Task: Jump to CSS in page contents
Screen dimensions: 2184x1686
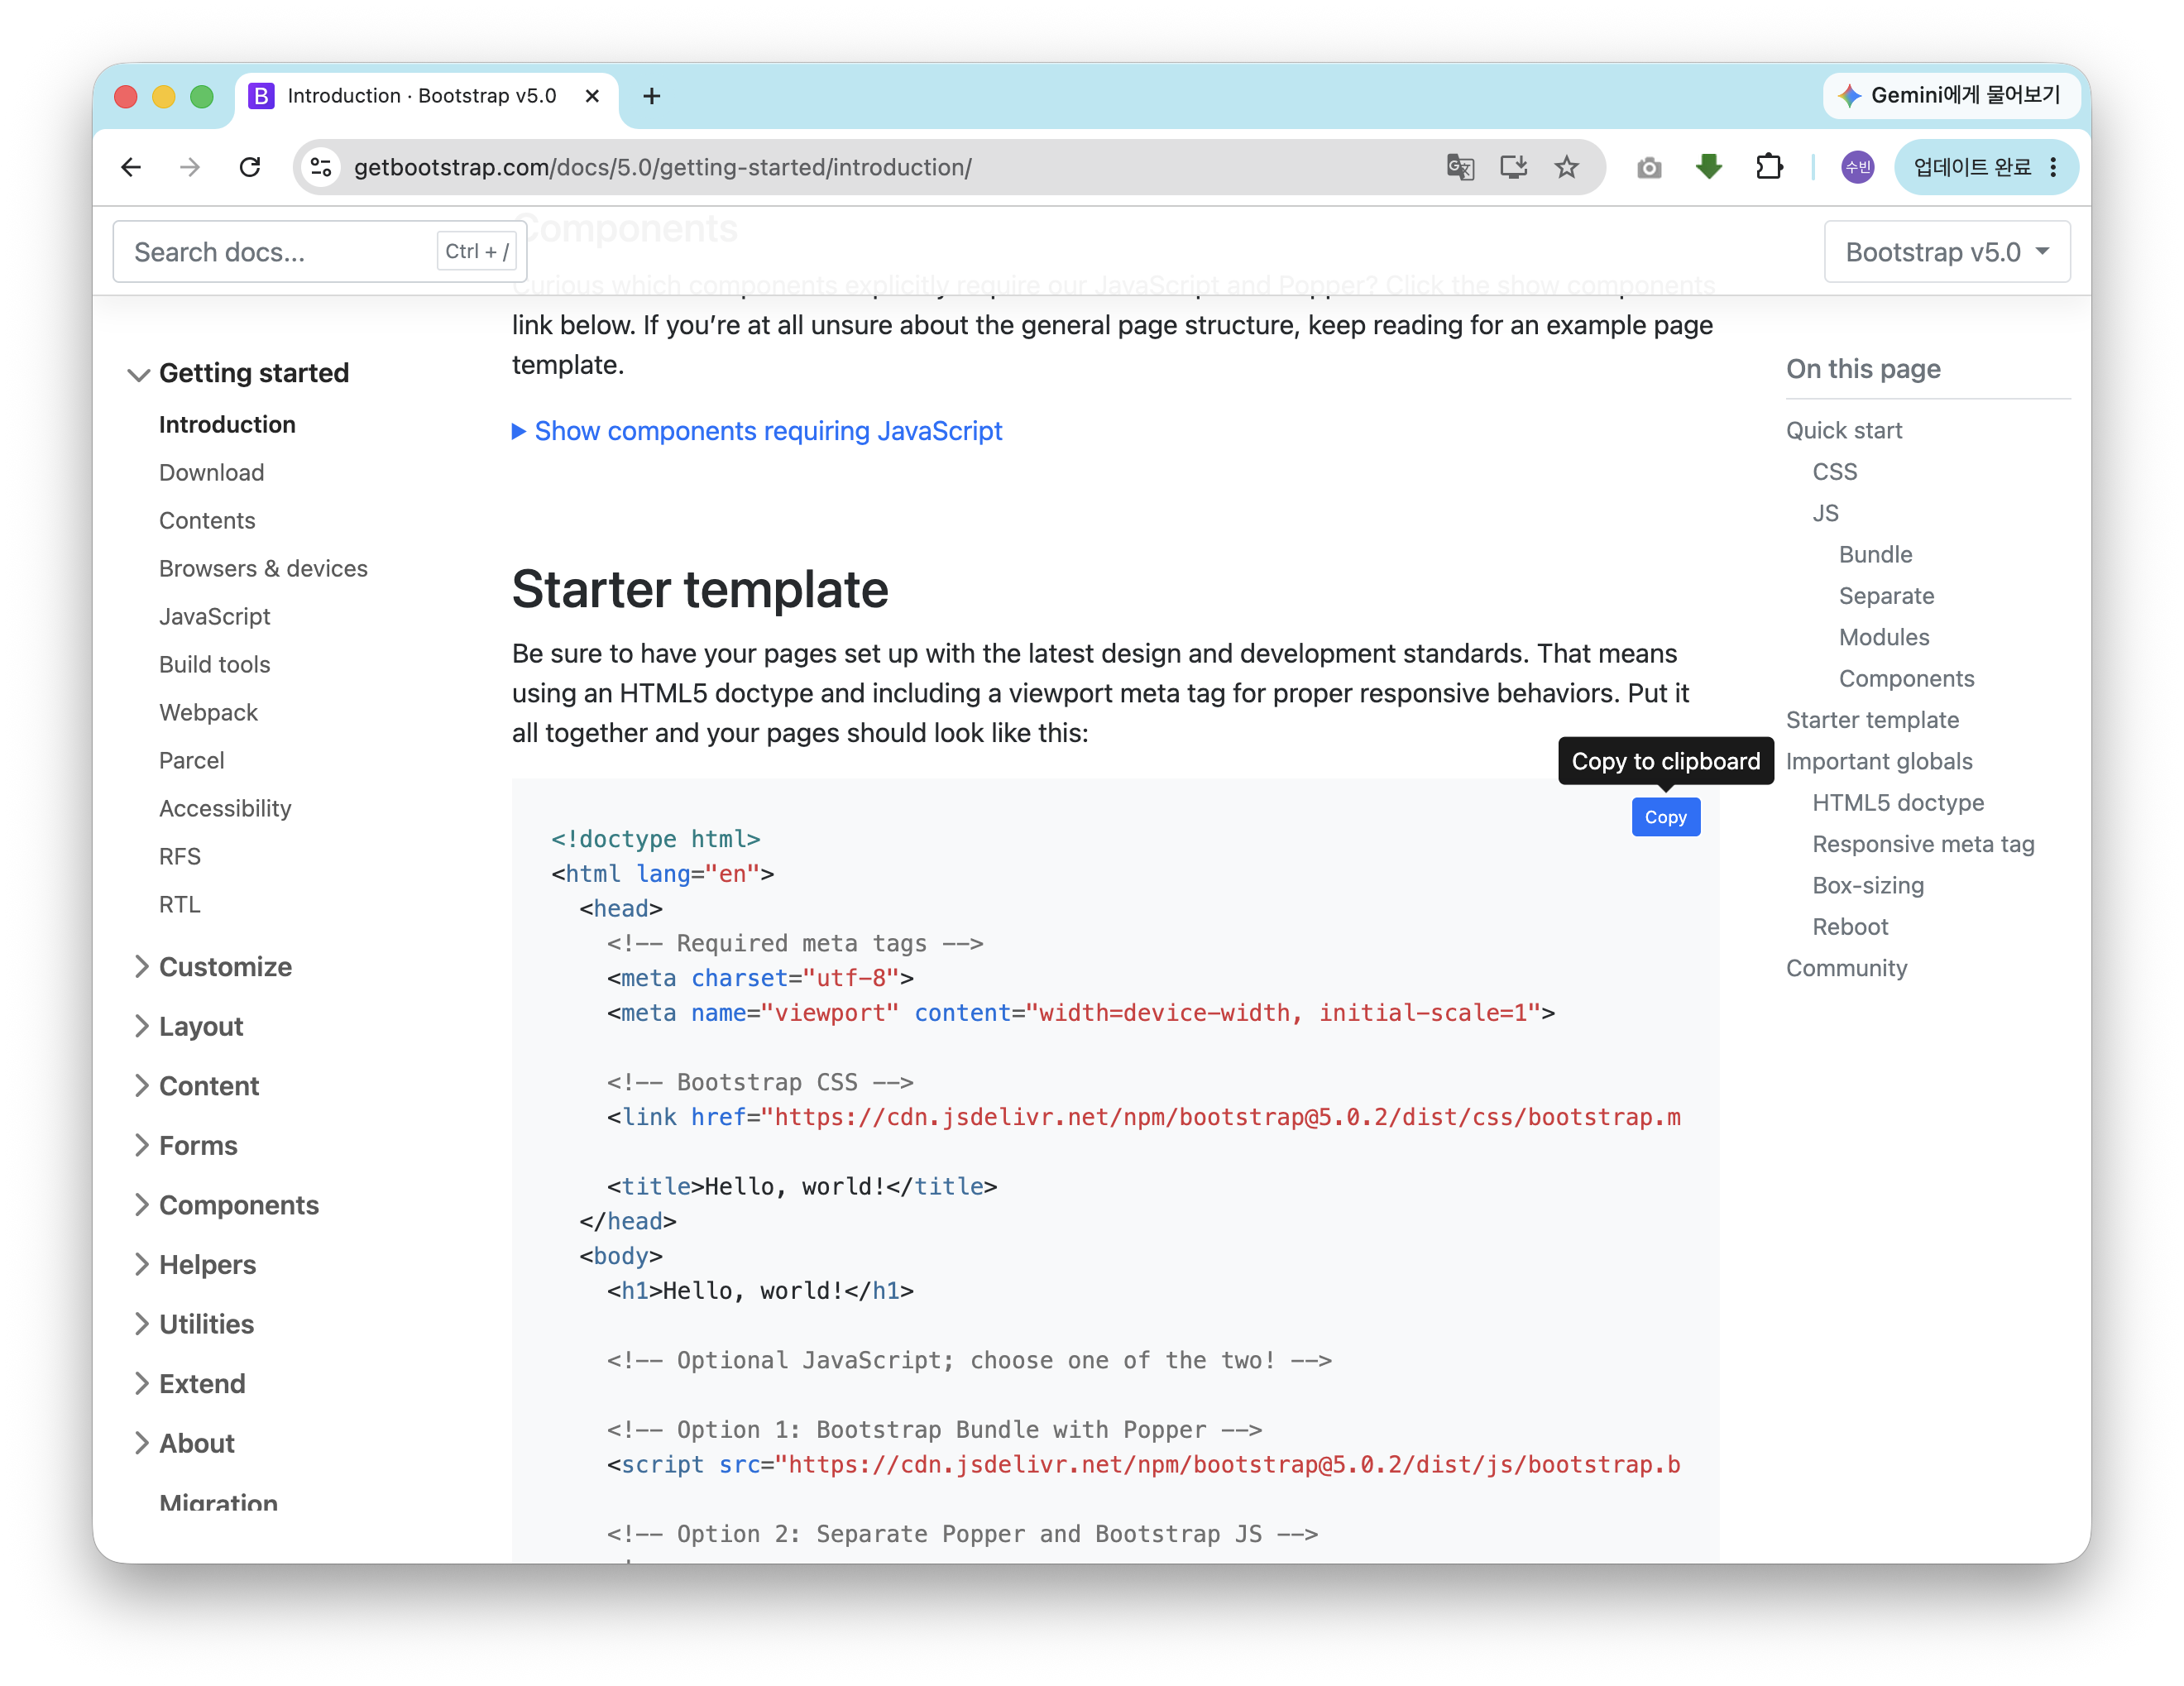Action: coord(1834,472)
